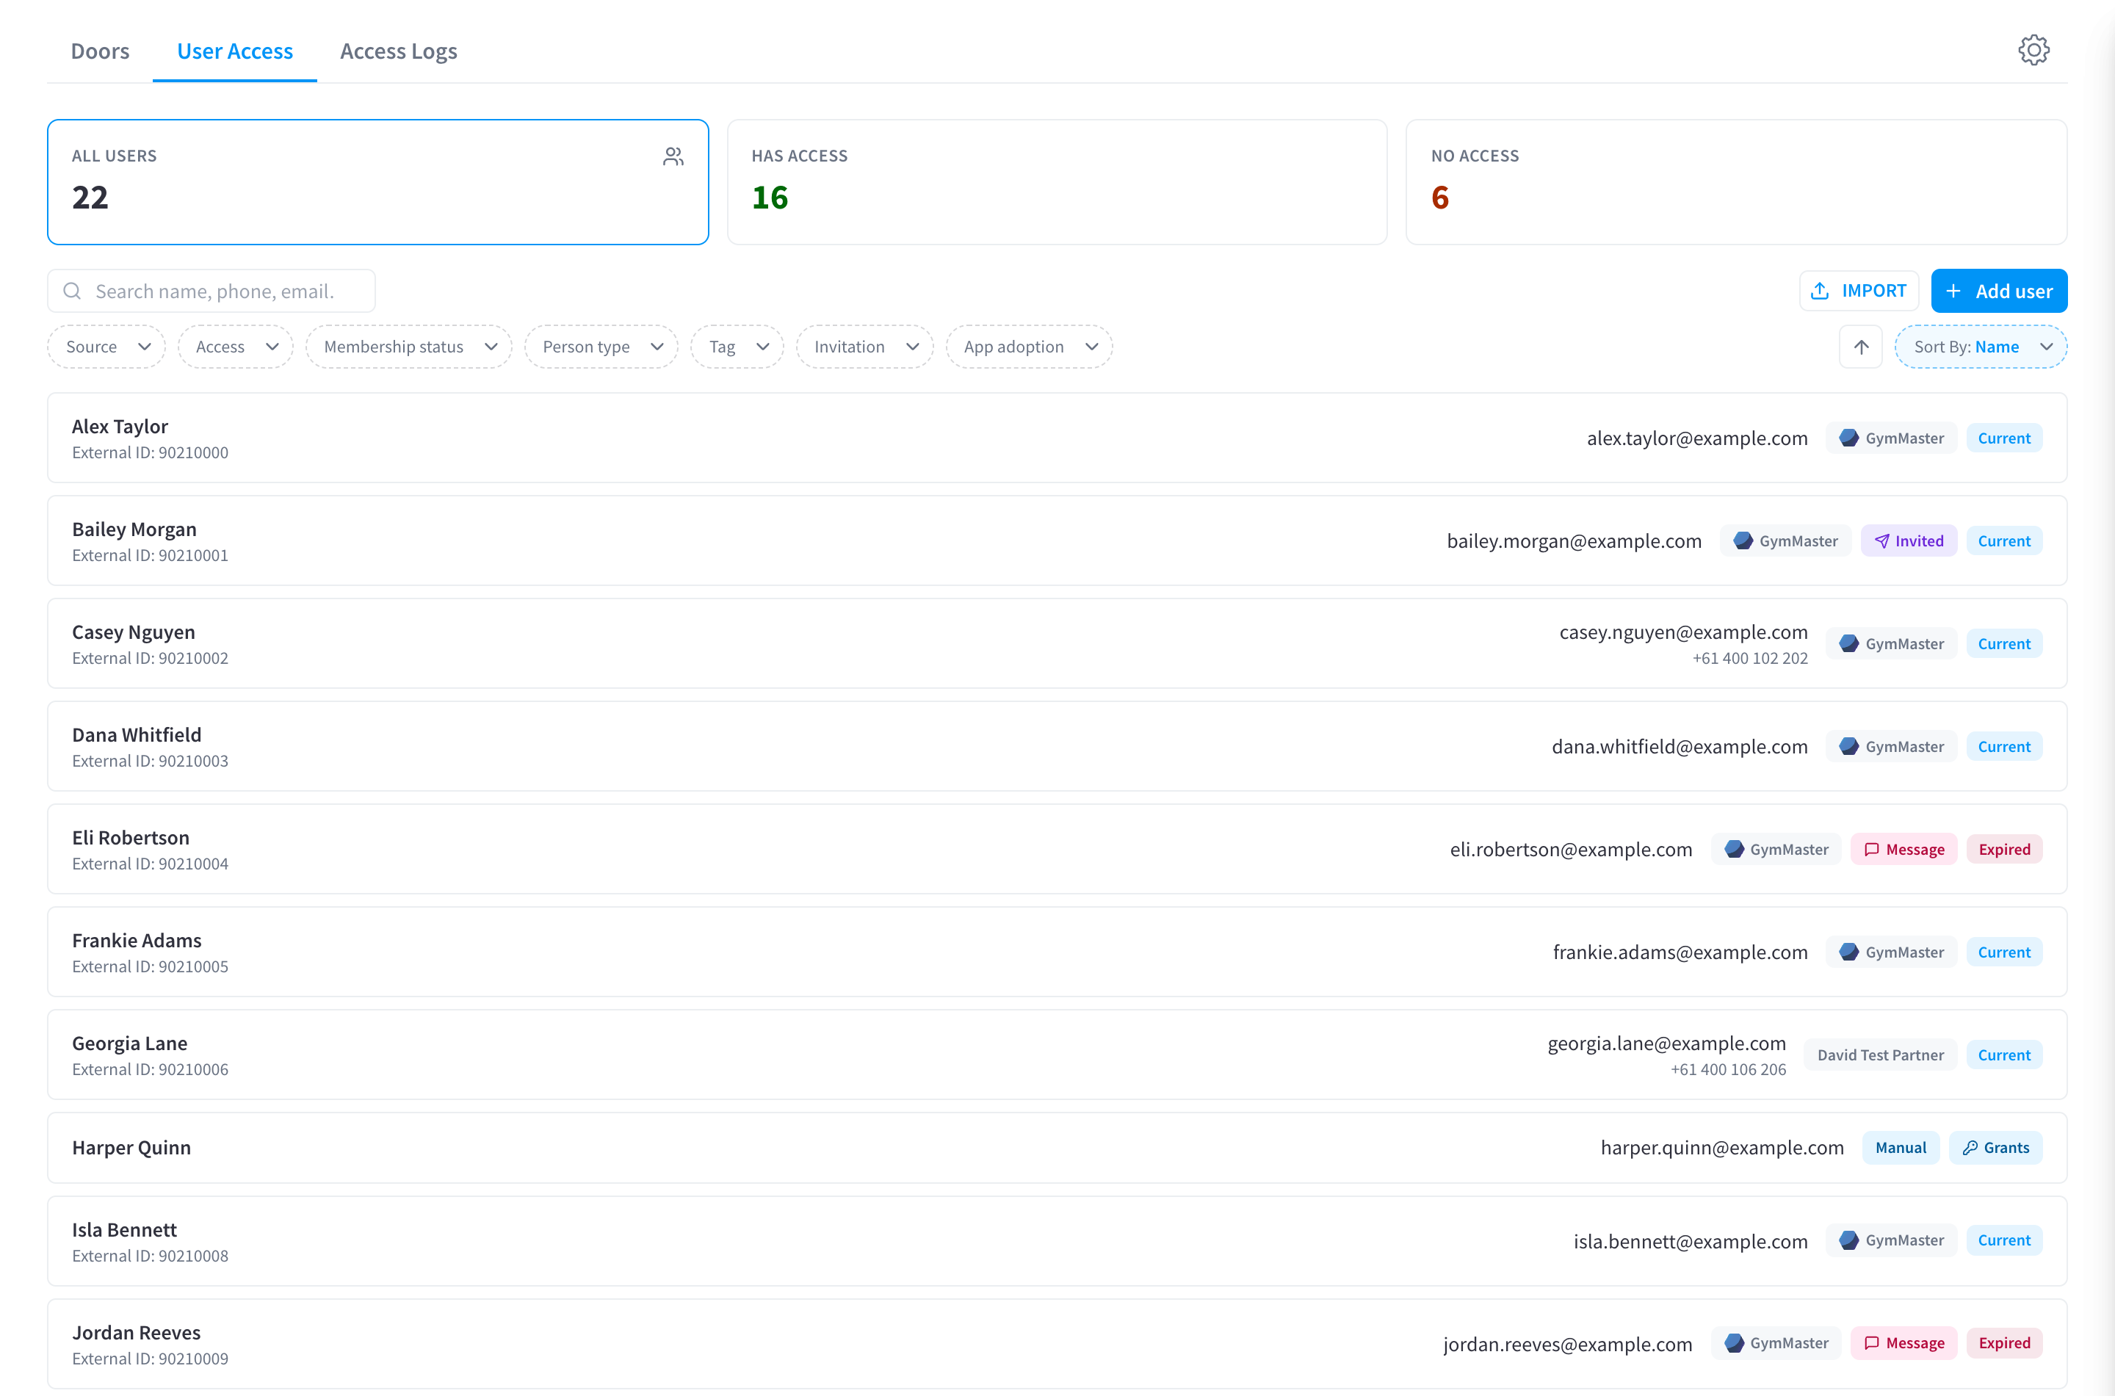Viewport: 2115px width, 1396px height.
Task: Click Current badge on Georgia Lane row
Action: pyautogui.click(x=2003, y=1055)
